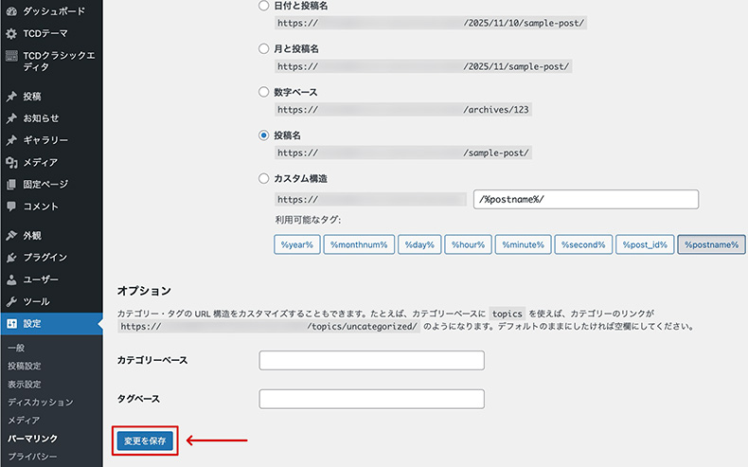Select the 月と投稿名 radio button
Image resolution: width=748 pixels, height=467 pixels.
pos(263,48)
